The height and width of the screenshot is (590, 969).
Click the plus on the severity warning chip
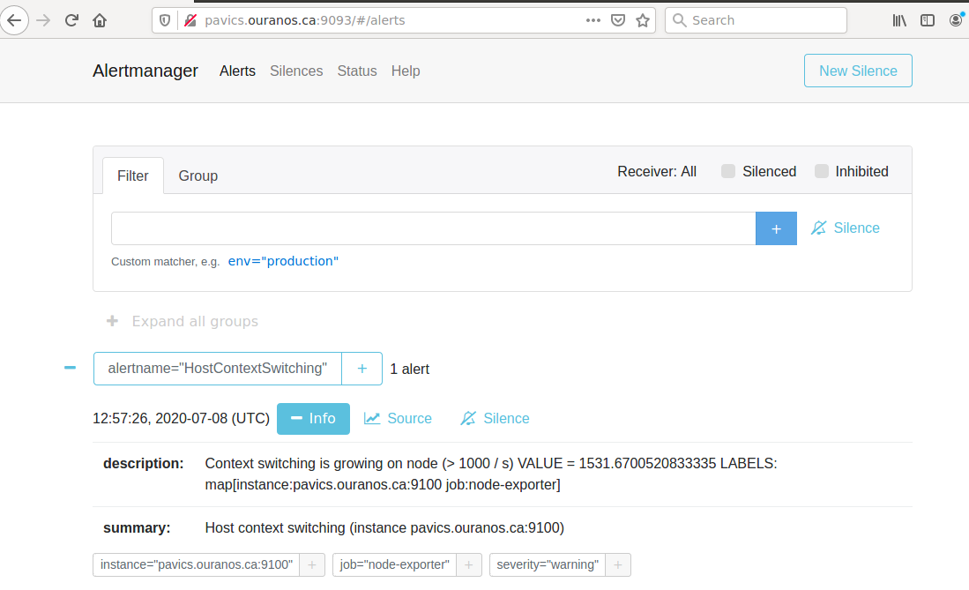[617, 564]
